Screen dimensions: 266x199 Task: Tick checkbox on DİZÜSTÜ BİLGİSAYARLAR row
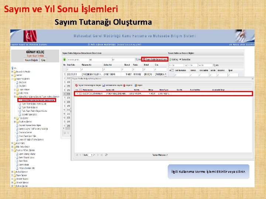[80, 94]
